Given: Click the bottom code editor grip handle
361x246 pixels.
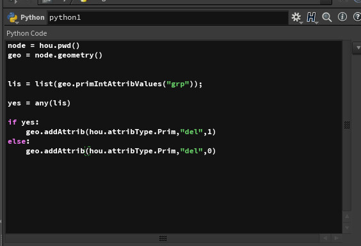Looking at the screenshot, I should 163,238.
